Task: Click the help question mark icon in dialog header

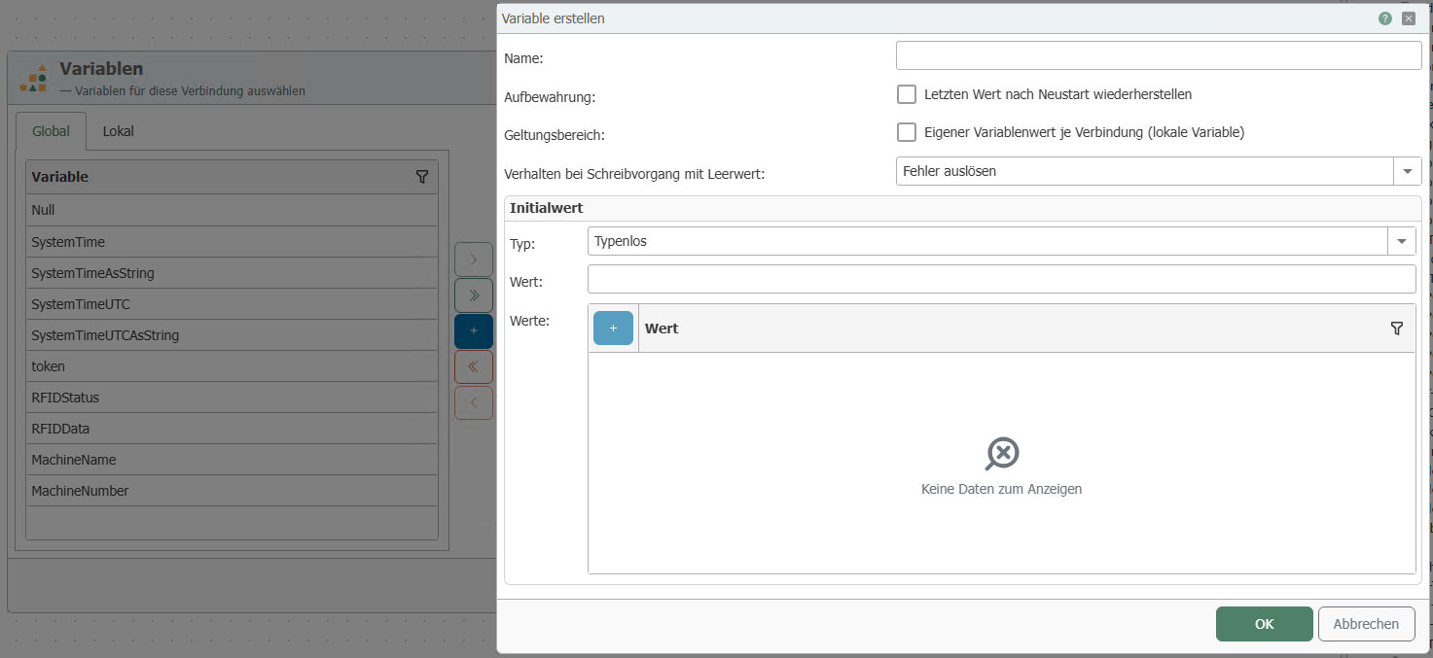Action: click(x=1385, y=18)
